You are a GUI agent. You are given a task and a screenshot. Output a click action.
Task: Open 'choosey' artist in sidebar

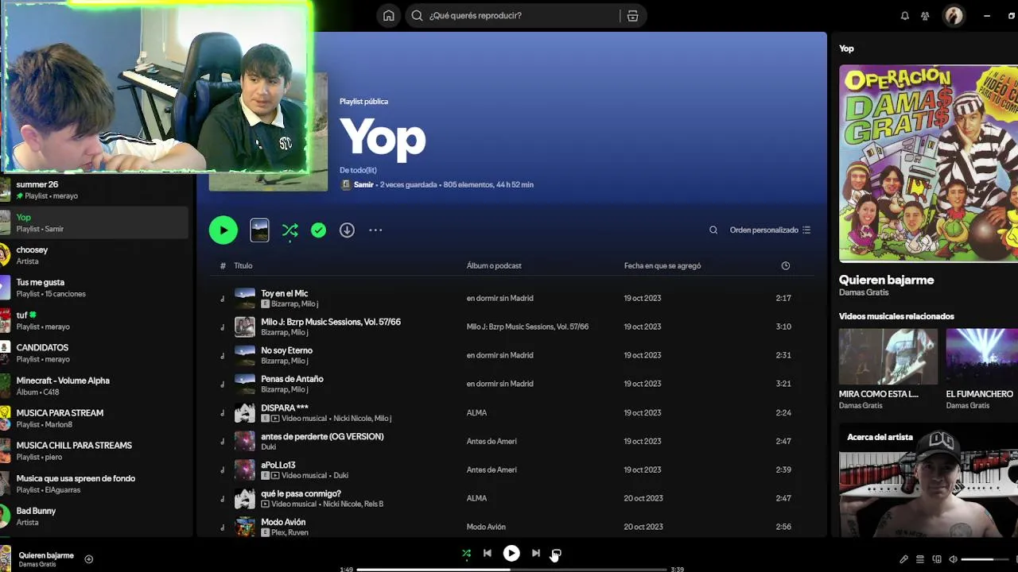click(95, 255)
